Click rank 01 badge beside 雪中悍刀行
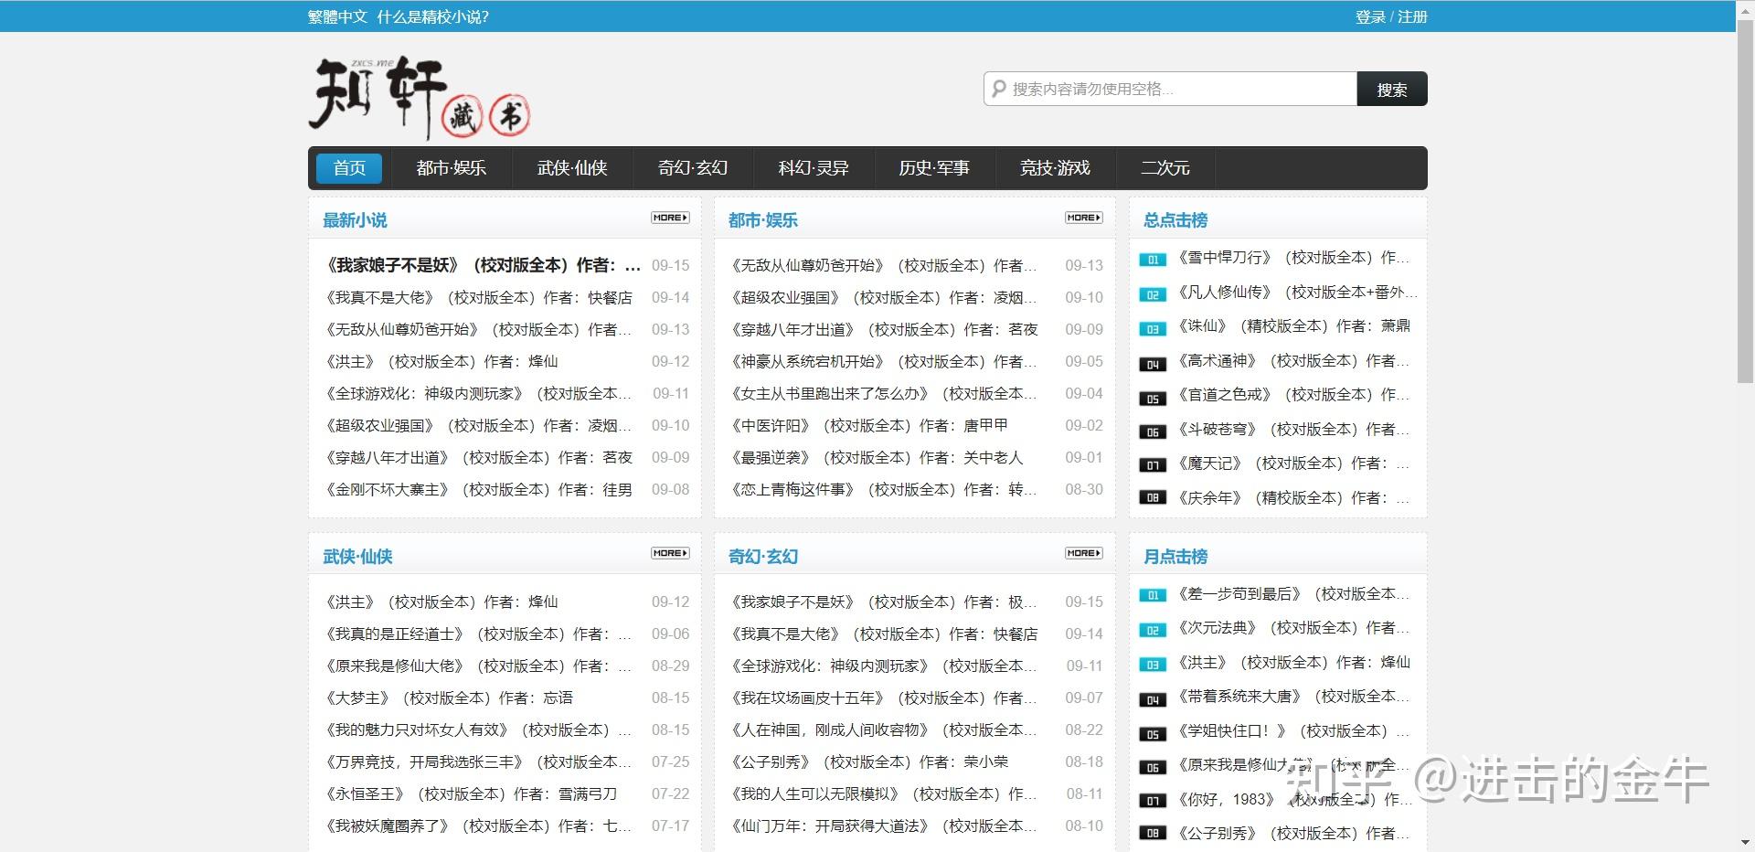1755x852 pixels. [1153, 260]
